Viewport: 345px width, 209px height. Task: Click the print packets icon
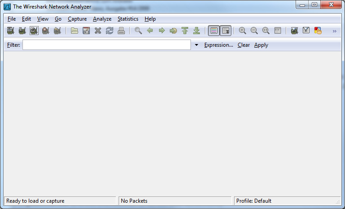(121, 31)
